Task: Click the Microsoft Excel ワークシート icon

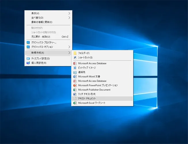Action: pyautogui.click(x=75, y=103)
